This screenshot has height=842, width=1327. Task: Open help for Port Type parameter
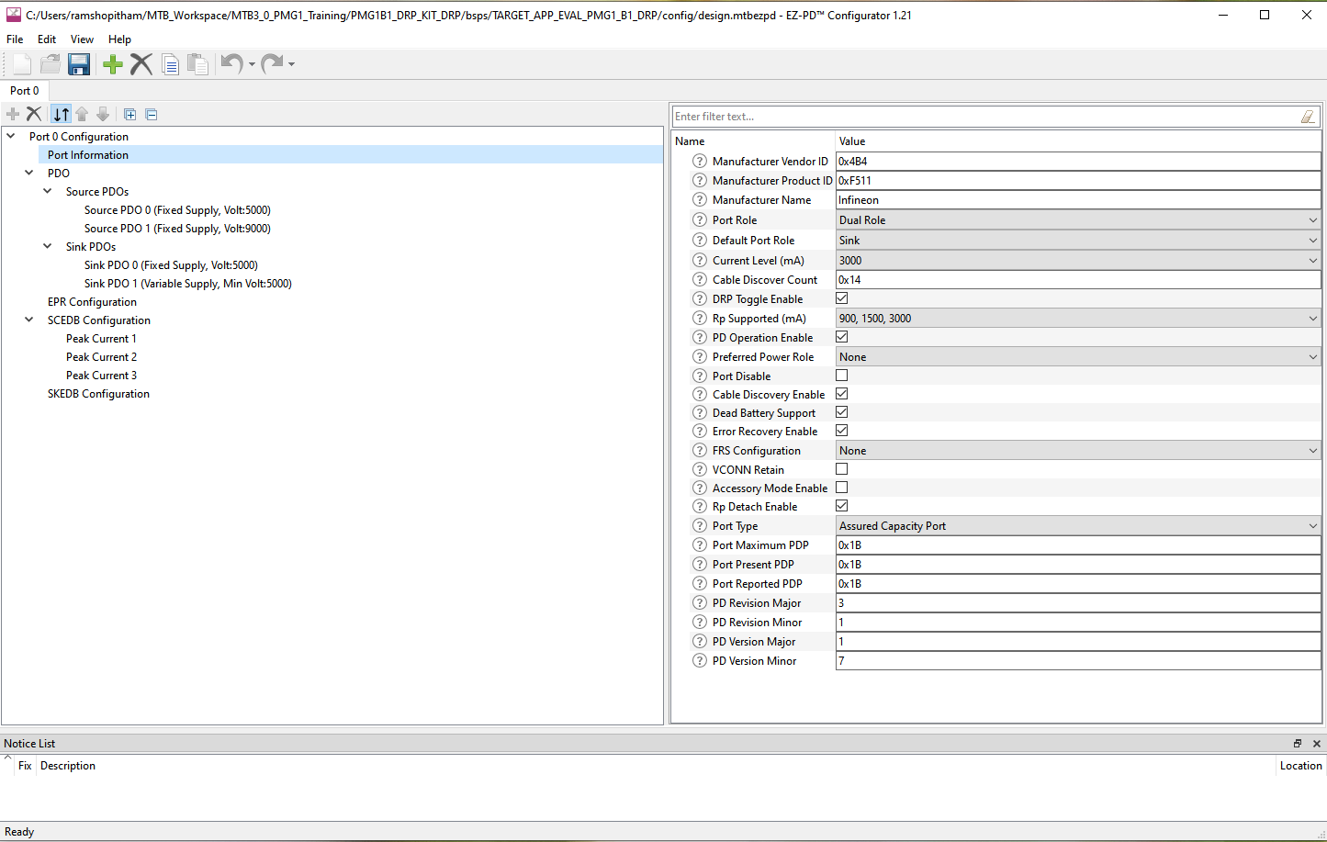pyautogui.click(x=700, y=525)
